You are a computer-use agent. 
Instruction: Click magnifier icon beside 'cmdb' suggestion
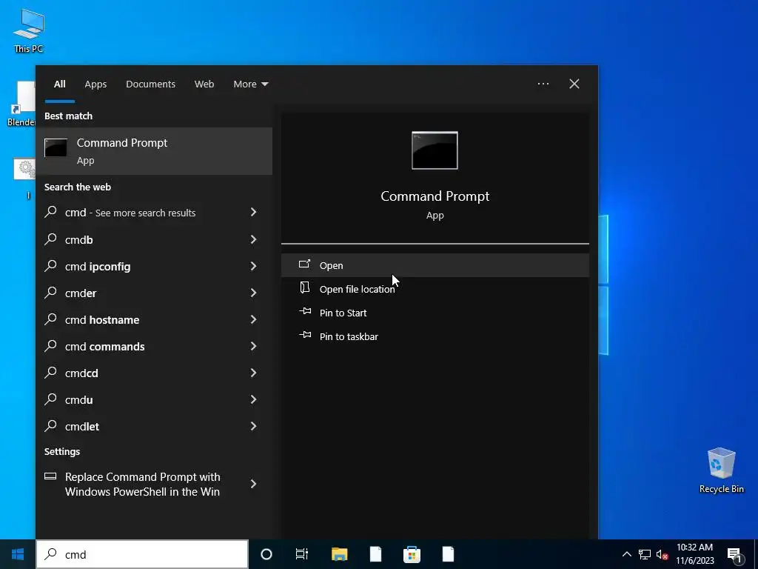tap(51, 239)
